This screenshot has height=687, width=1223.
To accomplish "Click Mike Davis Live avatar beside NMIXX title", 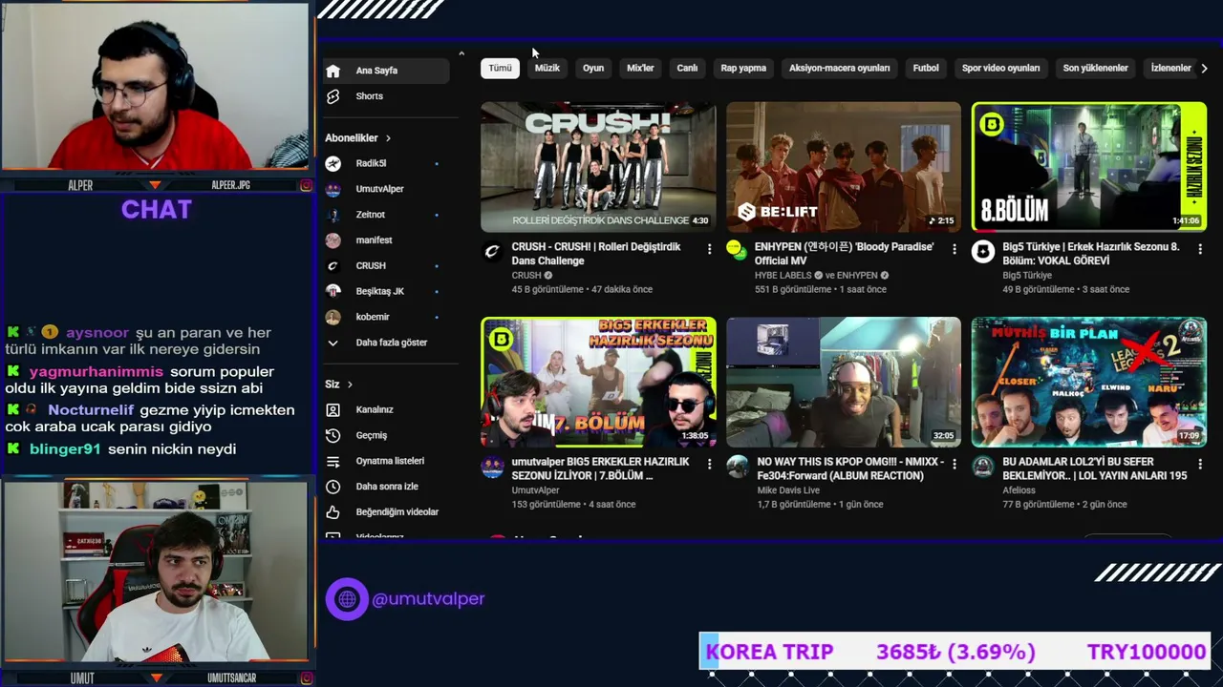I will (x=737, y=467).
